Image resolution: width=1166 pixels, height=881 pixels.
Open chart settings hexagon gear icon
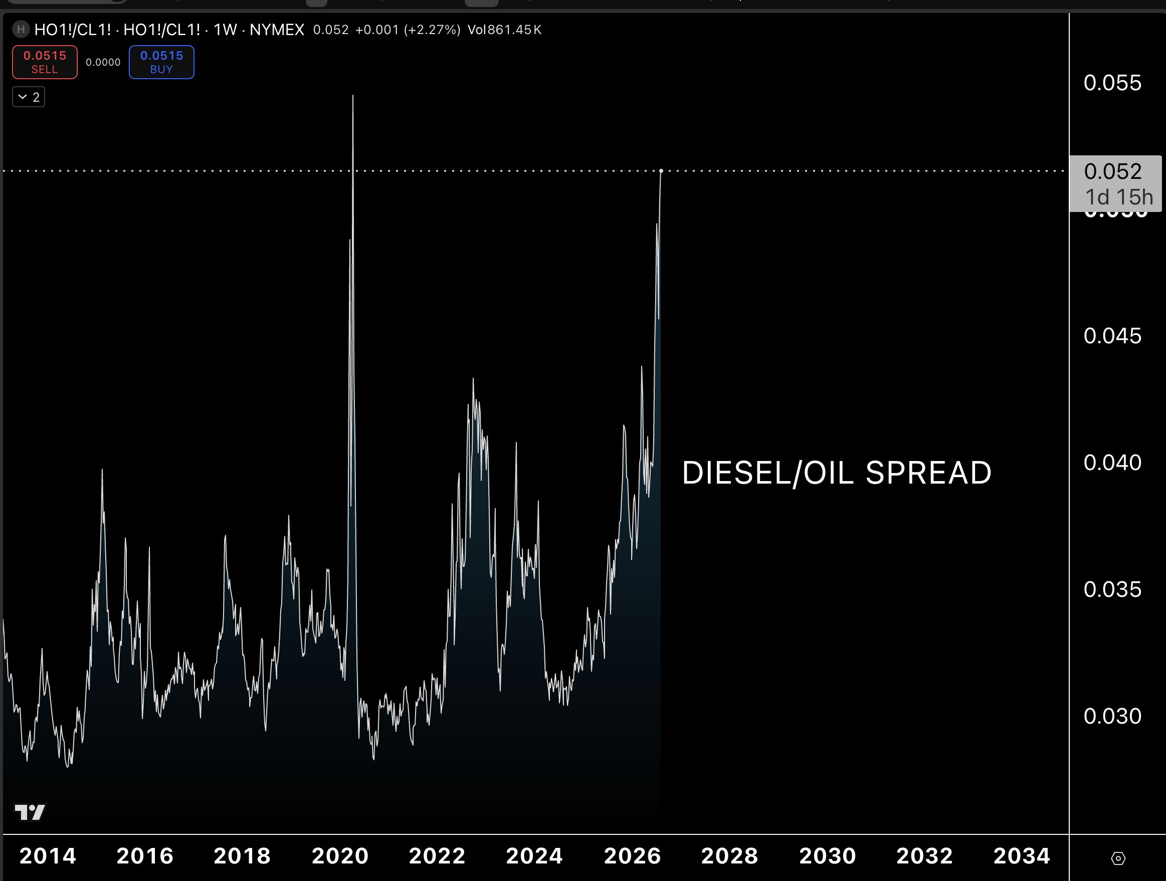(1118, 858)
